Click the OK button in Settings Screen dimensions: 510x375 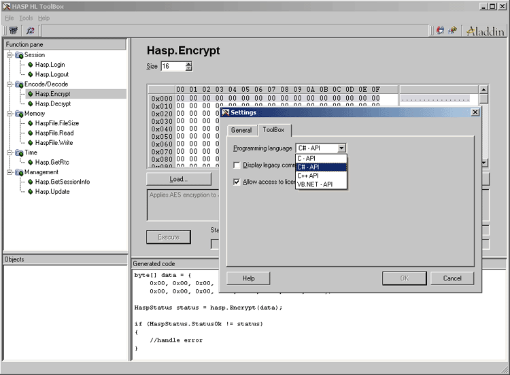tap(405, 278)
